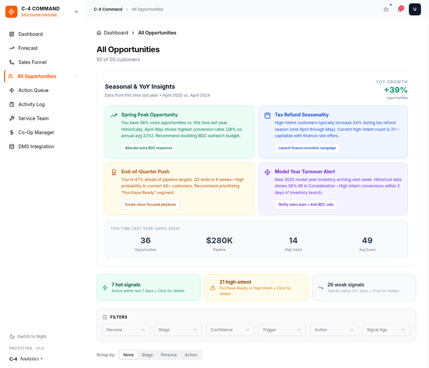This screenshot has height=368, width=429.
Task: Open the AI assistant robot icon
Action: [386, 9]
